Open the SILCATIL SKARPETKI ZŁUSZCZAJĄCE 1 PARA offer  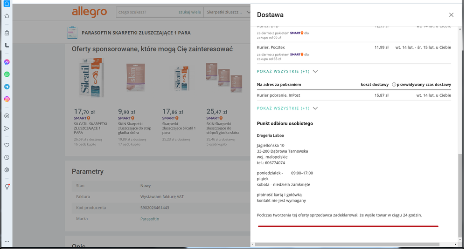click(x=90, y=128)
